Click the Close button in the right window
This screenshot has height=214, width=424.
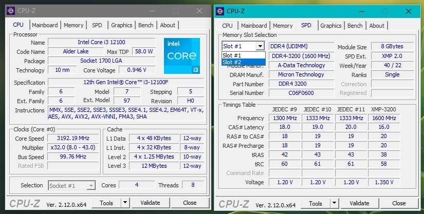point(399,203)
